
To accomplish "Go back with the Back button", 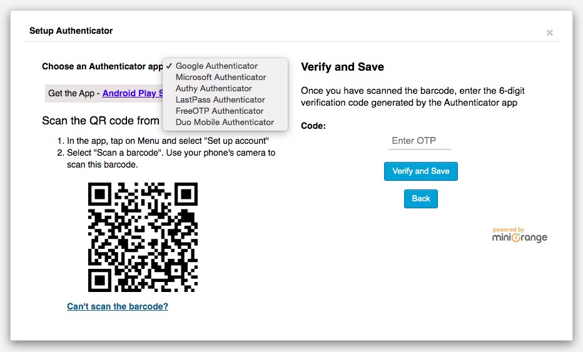I will (421, 199).
